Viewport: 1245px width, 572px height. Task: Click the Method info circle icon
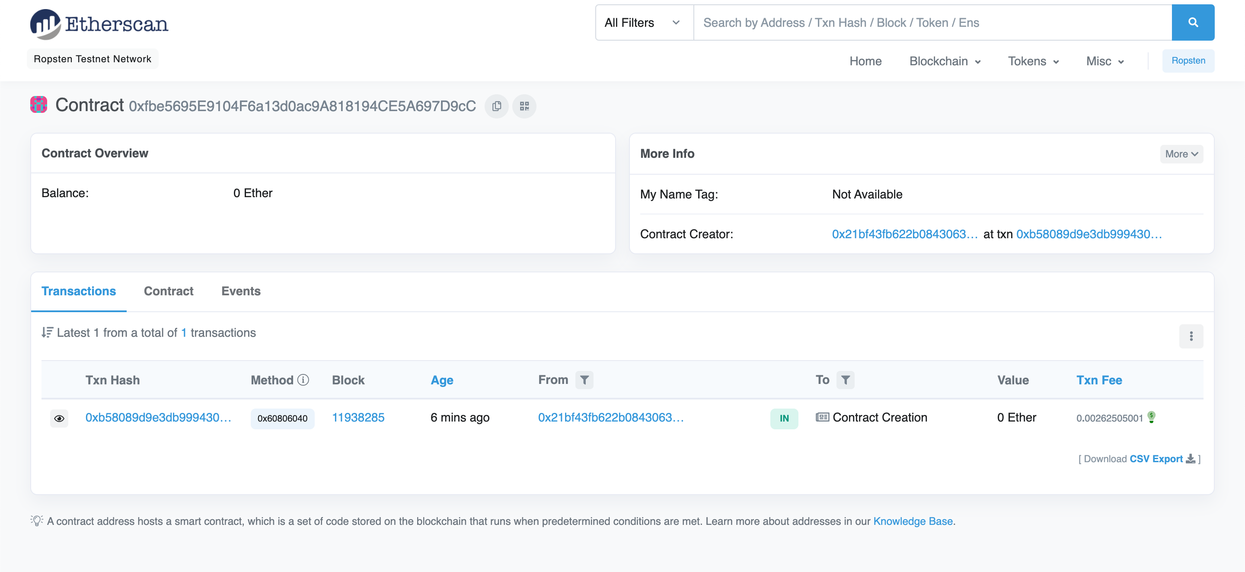tap(303, 380)
